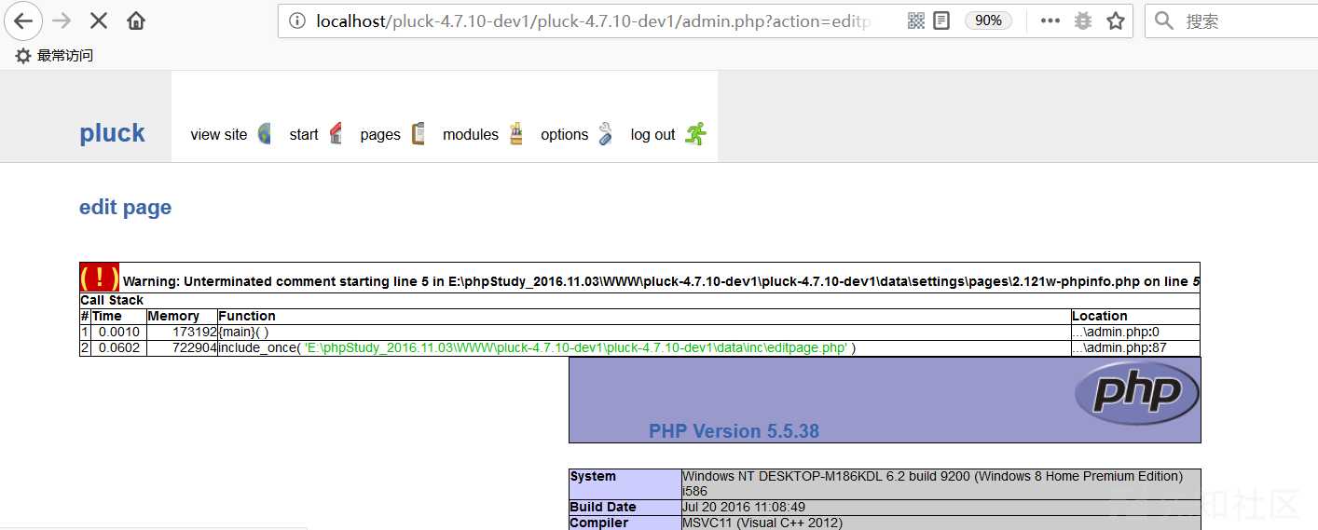1318x530 pixels.
Task: Click the blocks icon next to modules
Action: [516, 134]
